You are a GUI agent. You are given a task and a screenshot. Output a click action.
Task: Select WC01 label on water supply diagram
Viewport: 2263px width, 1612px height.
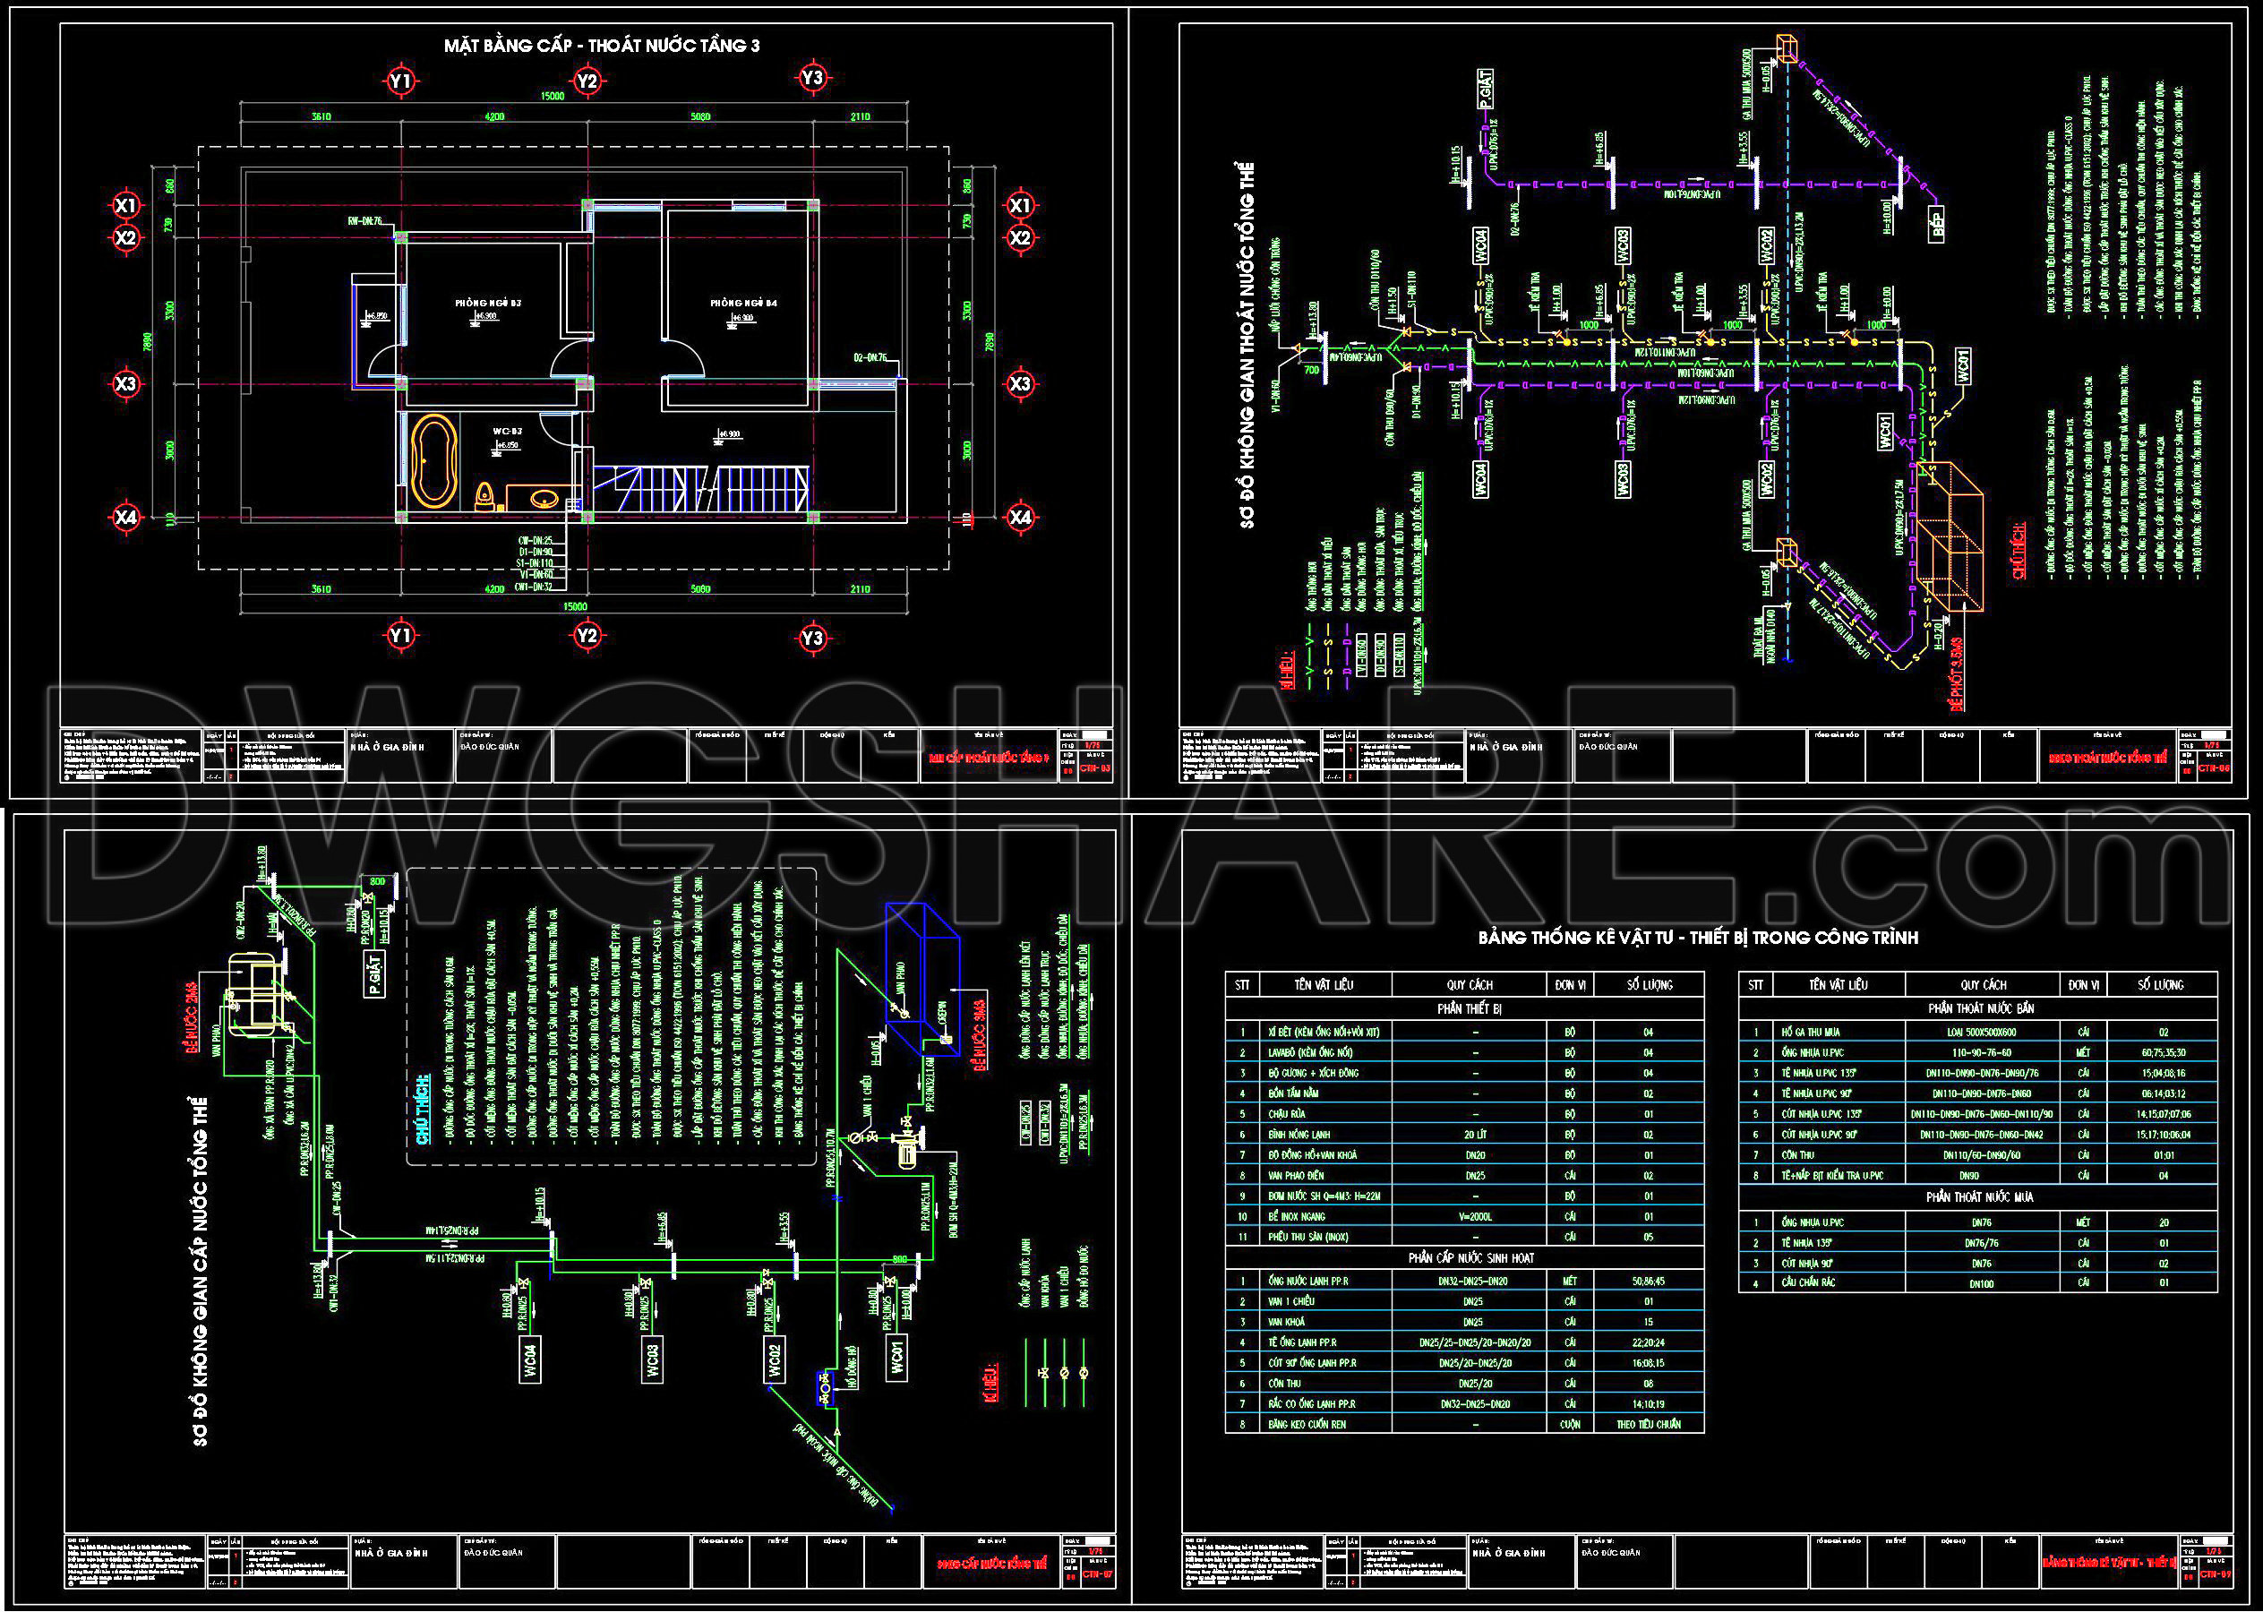[897, 1358]
